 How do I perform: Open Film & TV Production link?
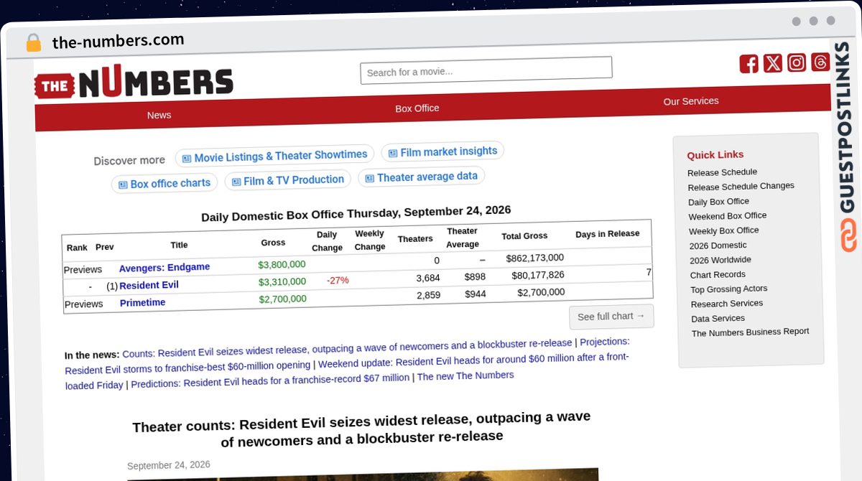[287, 180]
